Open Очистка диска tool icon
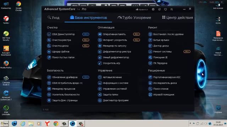Viewport: 227px width, 127px height. (49, 46)
